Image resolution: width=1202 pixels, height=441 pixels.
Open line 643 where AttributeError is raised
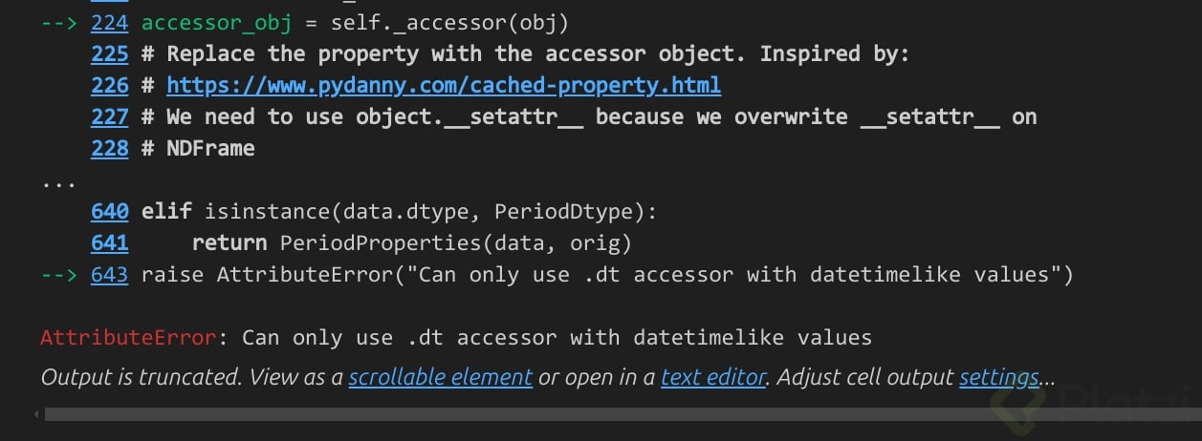coord(109,275)
